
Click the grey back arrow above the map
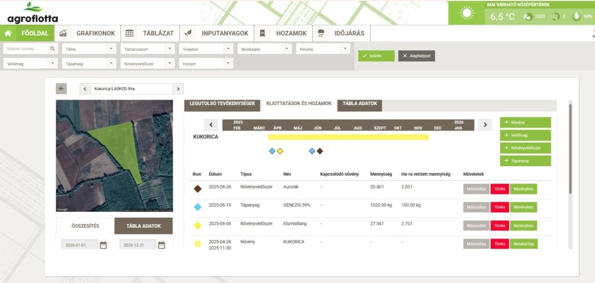pos(61,88)
